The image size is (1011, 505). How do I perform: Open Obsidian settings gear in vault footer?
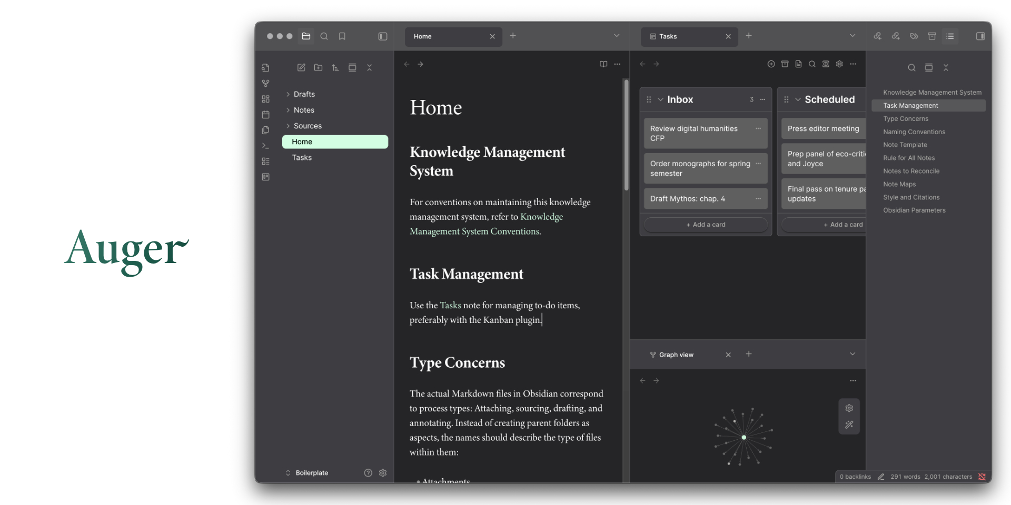click(383, 473)
